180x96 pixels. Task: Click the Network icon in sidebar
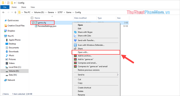click(x=5, y=80)
